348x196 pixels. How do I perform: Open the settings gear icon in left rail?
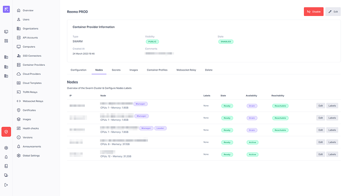(6, 148)
